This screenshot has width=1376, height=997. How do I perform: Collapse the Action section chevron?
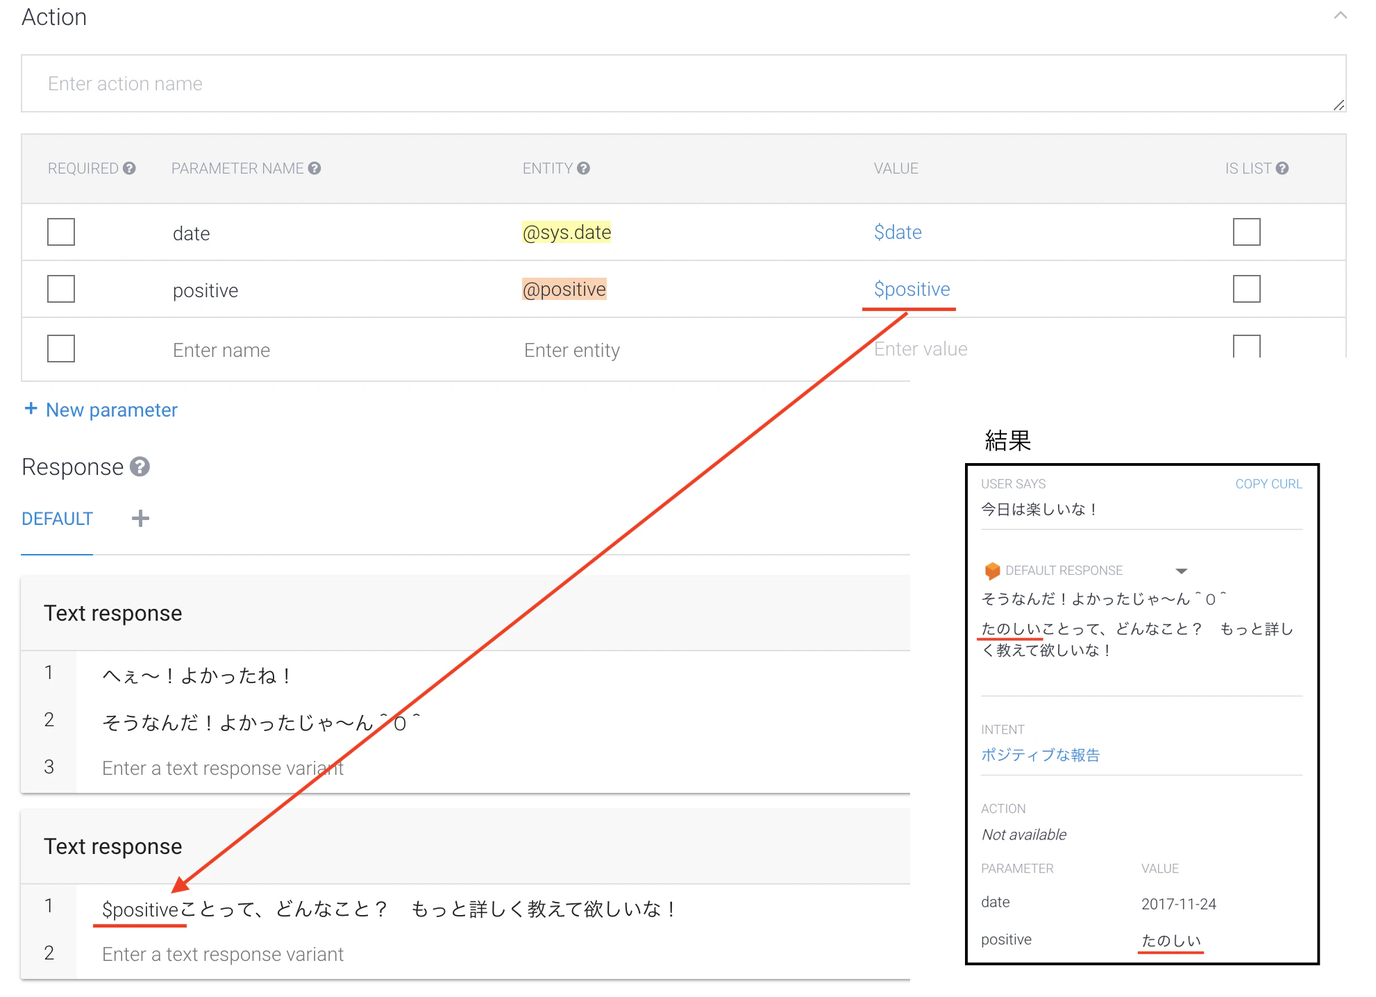[x=1340, y=15]
